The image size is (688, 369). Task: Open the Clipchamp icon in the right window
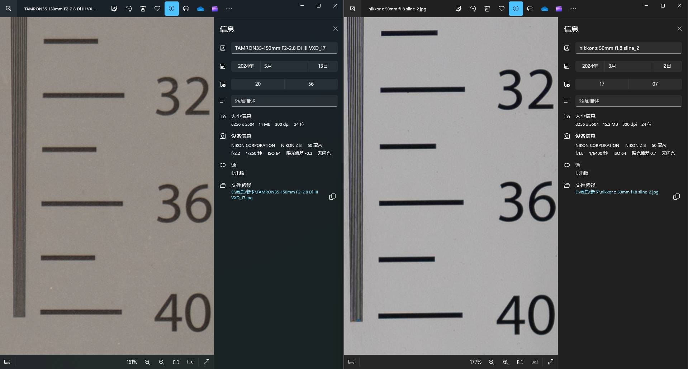point(559,9)
